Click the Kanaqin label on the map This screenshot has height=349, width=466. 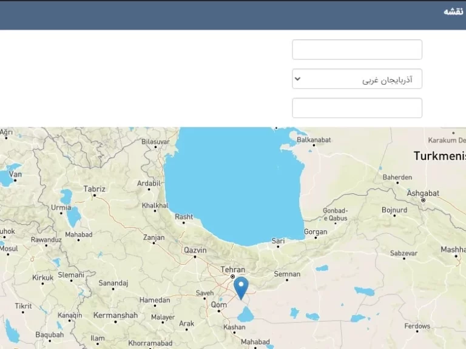click(x=70, y=315)
